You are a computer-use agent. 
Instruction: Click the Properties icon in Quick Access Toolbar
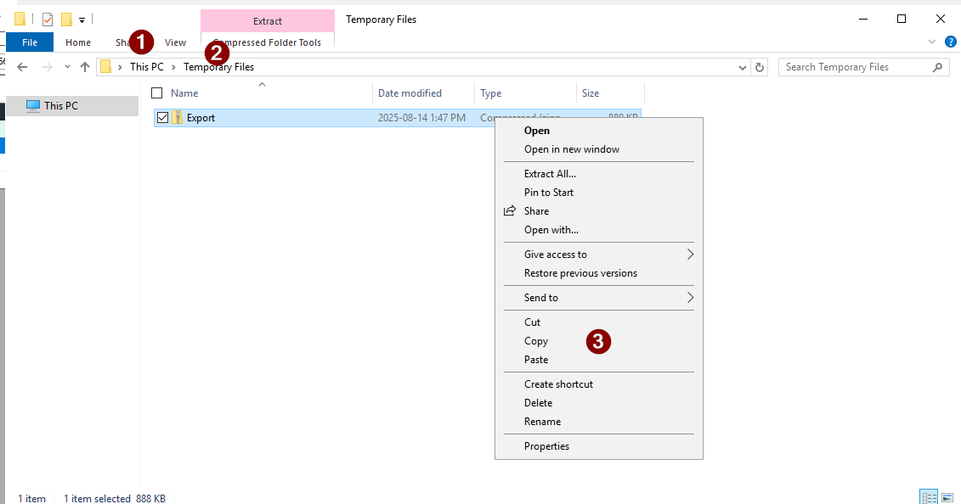(48, 20)
